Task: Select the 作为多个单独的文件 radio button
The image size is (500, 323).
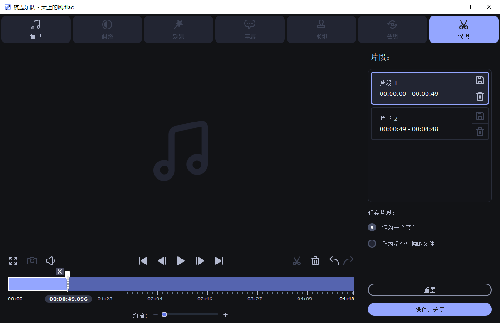Action: tap(372, 244)
